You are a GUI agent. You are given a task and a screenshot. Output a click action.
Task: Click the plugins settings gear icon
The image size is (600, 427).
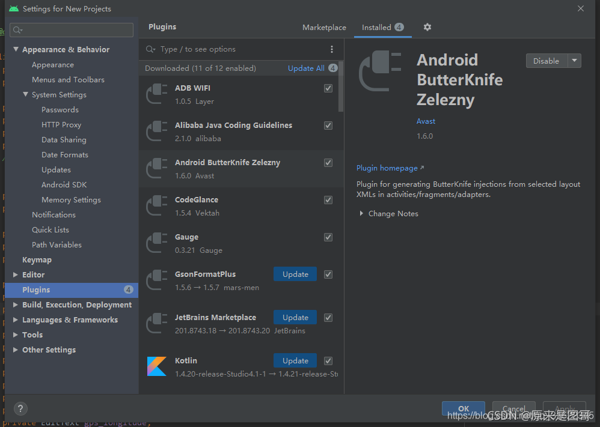pos(427,27)
